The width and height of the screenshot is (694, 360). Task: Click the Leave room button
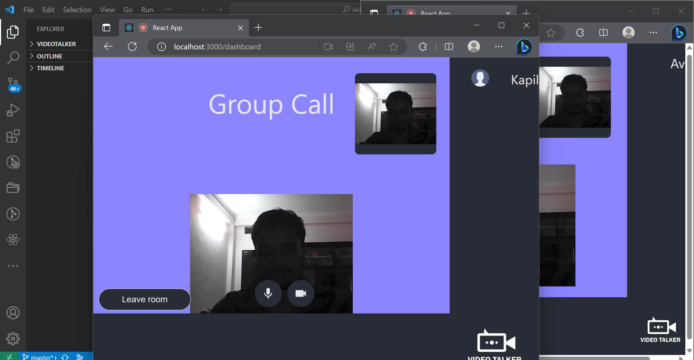[144, 299]
